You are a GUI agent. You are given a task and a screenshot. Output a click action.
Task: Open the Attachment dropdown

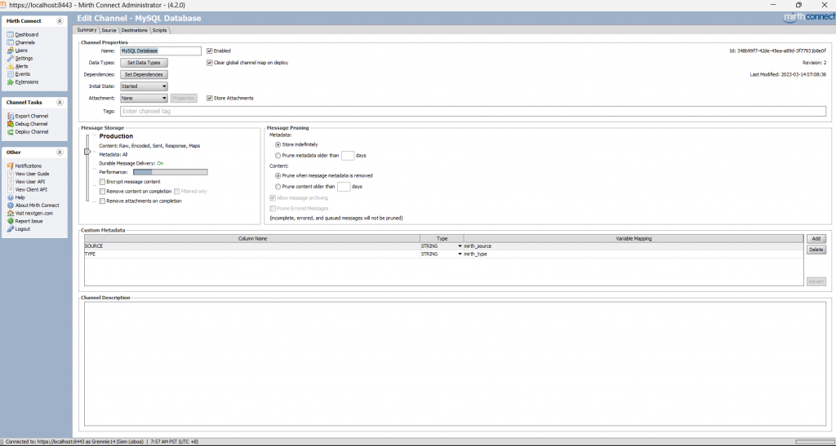[144, 99]
